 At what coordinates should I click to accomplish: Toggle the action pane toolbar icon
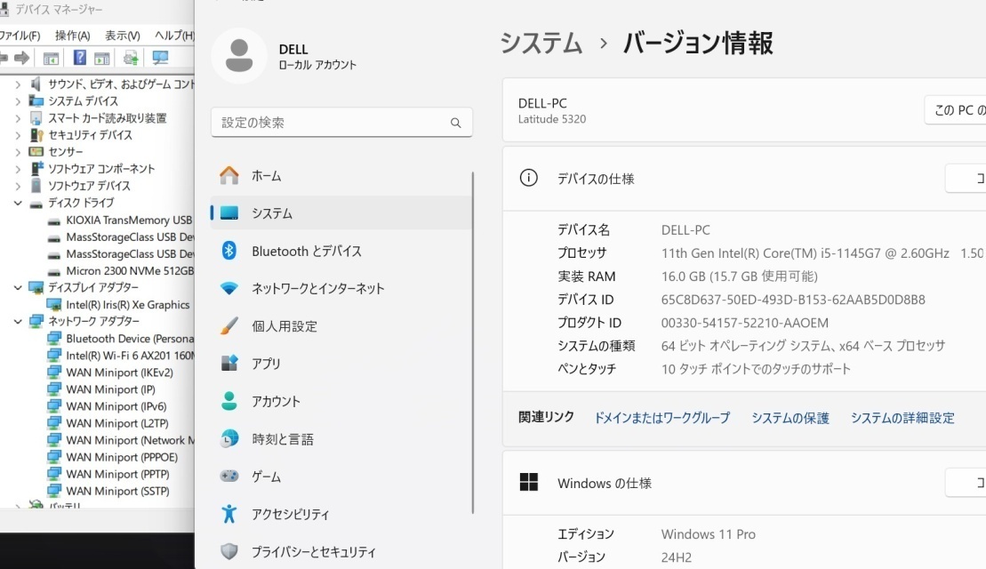click(102, 59)
